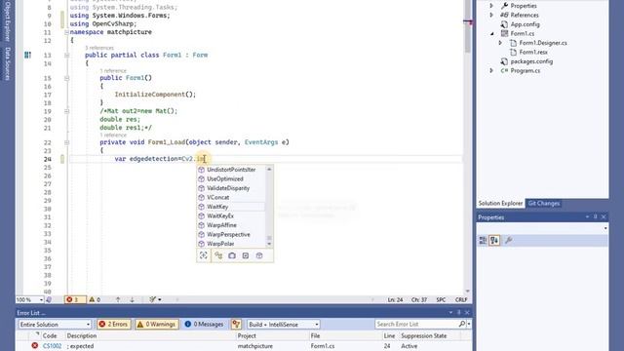Pin the Properties panel
Image resolution: width=624 pixels, height=351 pixels.
(596, 216)
